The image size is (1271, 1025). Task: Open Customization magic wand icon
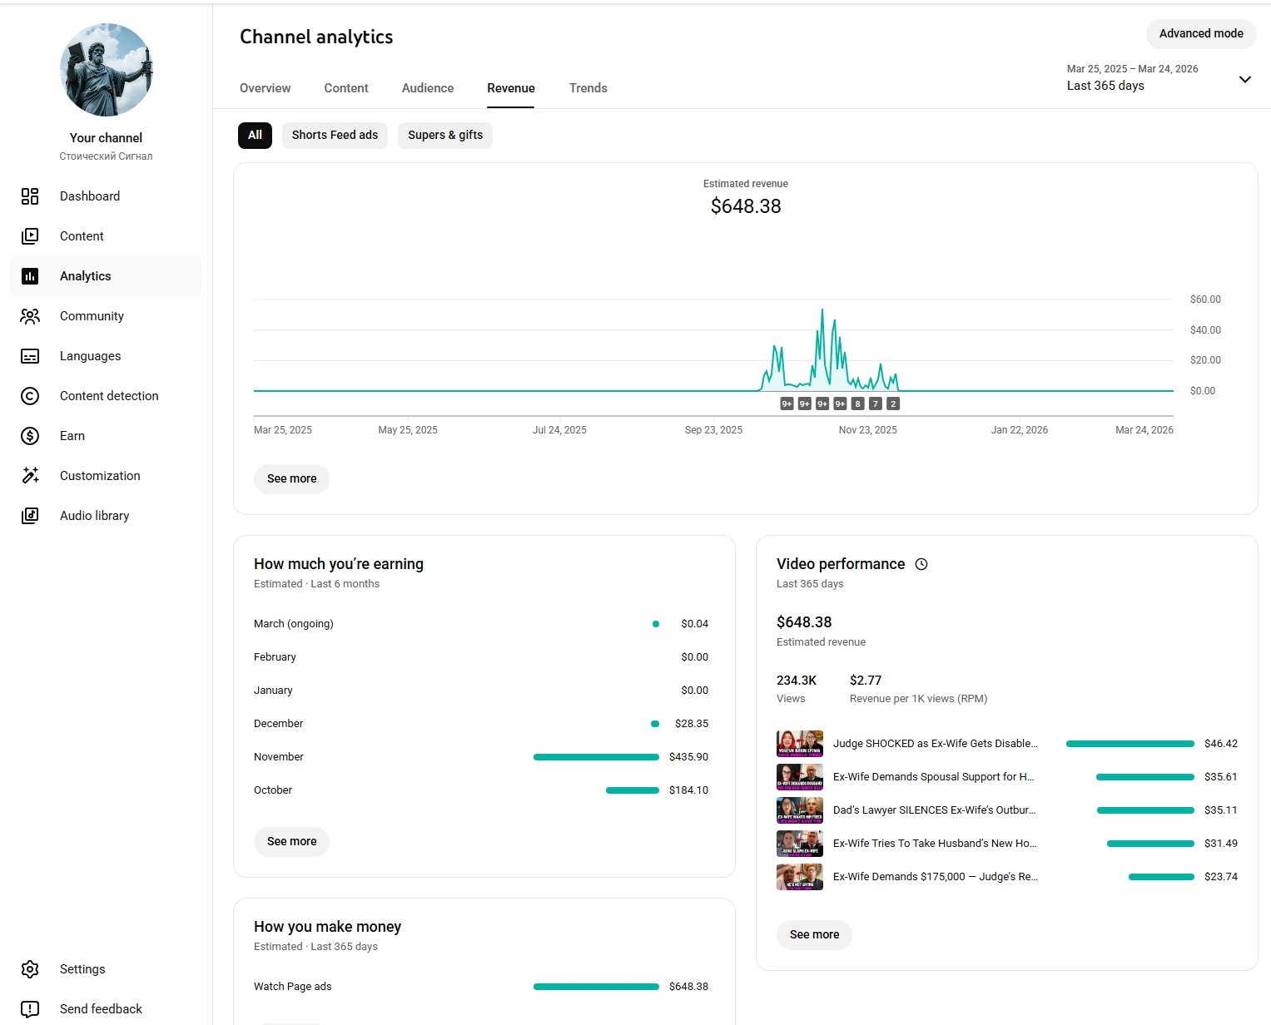30,476
